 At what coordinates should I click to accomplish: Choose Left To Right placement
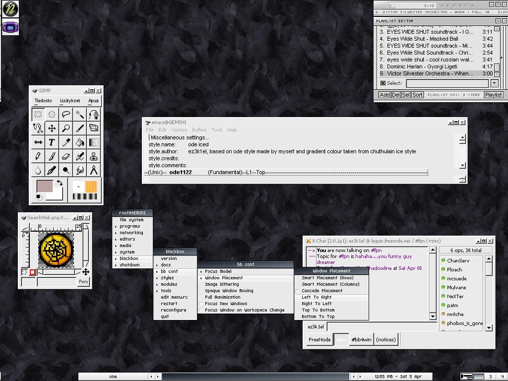coord(331,298)
